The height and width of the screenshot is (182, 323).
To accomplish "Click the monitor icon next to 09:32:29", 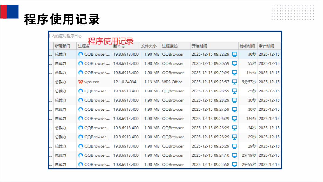I will [235, 54].
